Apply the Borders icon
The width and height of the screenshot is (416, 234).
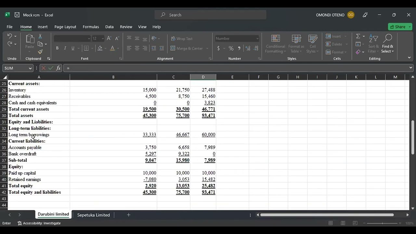[86, 48]
